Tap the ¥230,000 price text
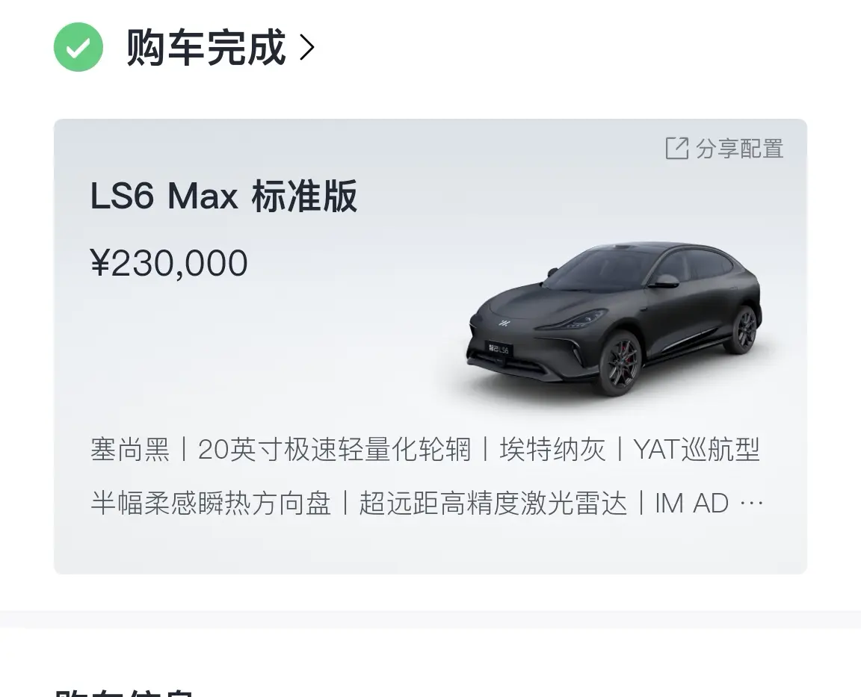Image resolution: width=861 pixels, height=697 pixels. pyautogui.click(x=169, y=263)
